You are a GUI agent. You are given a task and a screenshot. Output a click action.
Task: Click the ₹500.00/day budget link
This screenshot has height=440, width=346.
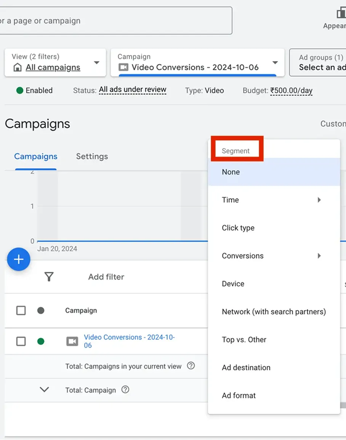coord(291,90)
